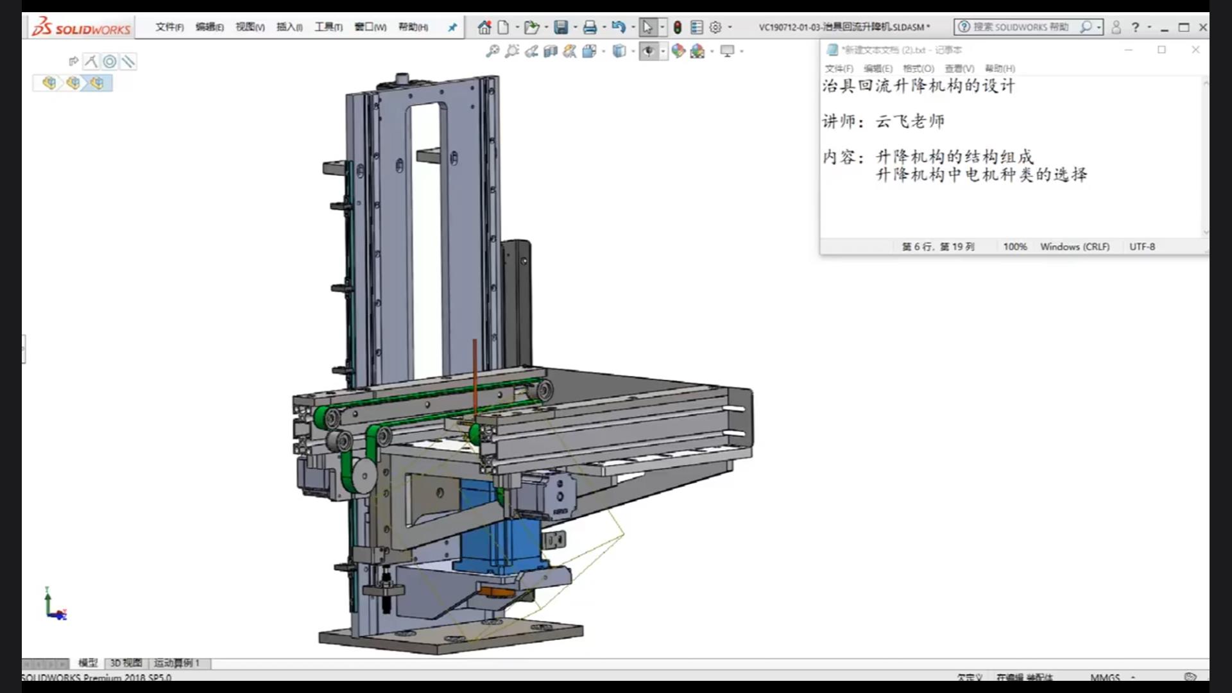
Task: Select the first assembly breadcrumb icon
Action: [49, 83]
